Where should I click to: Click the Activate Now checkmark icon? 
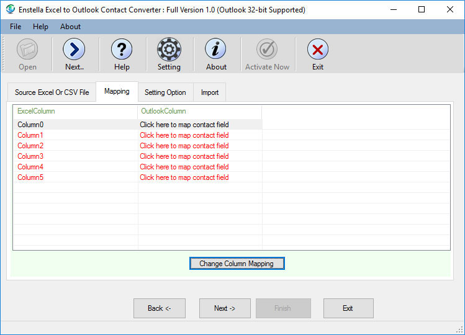pyautogui.click(x=267, y=50)
